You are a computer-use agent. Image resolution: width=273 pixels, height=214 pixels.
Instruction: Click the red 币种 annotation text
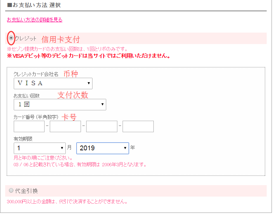pos(71,74)
